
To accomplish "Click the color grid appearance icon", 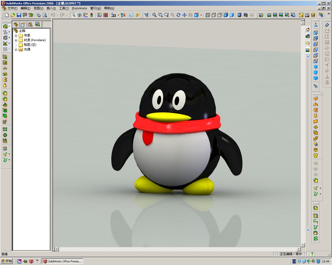I will point(99,15).
